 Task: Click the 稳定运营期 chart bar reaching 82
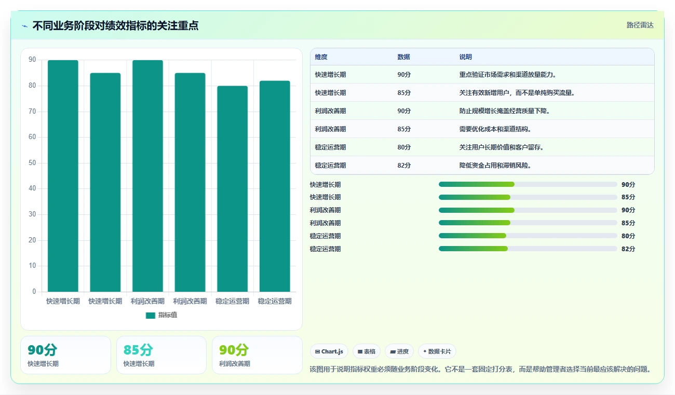pos(275,186)
